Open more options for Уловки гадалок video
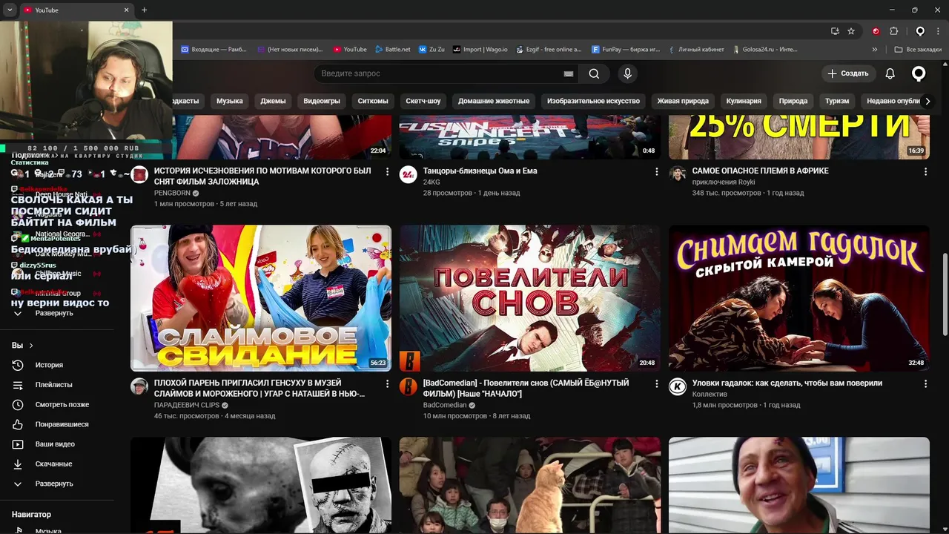The image size is (949, 534). point(925,383)
